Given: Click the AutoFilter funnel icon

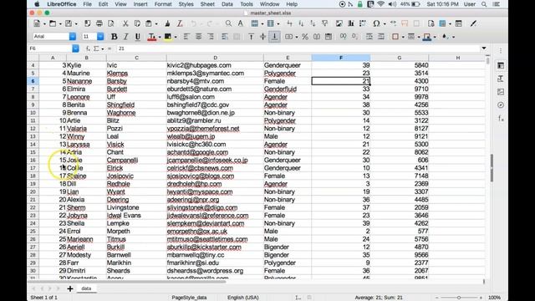Looking at the screenshot, I should (325, 23).
